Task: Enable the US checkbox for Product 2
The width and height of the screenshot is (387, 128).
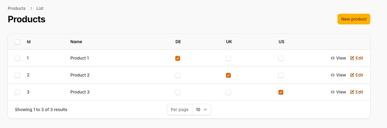Action: tap(281, 75)
